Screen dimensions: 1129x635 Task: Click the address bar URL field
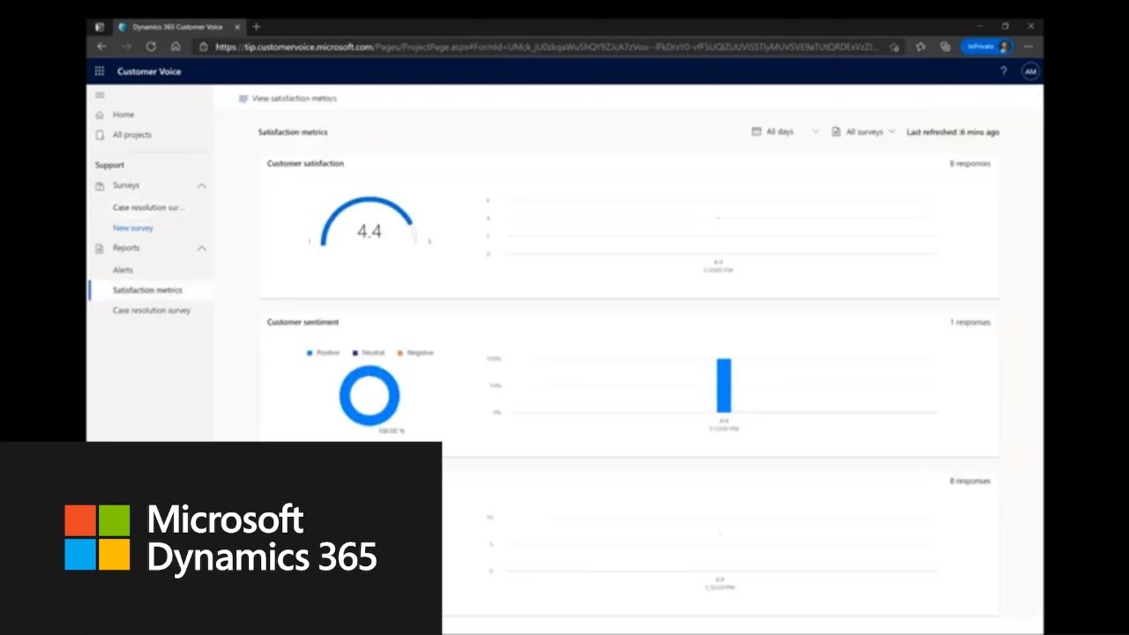(x=547, y=47)
